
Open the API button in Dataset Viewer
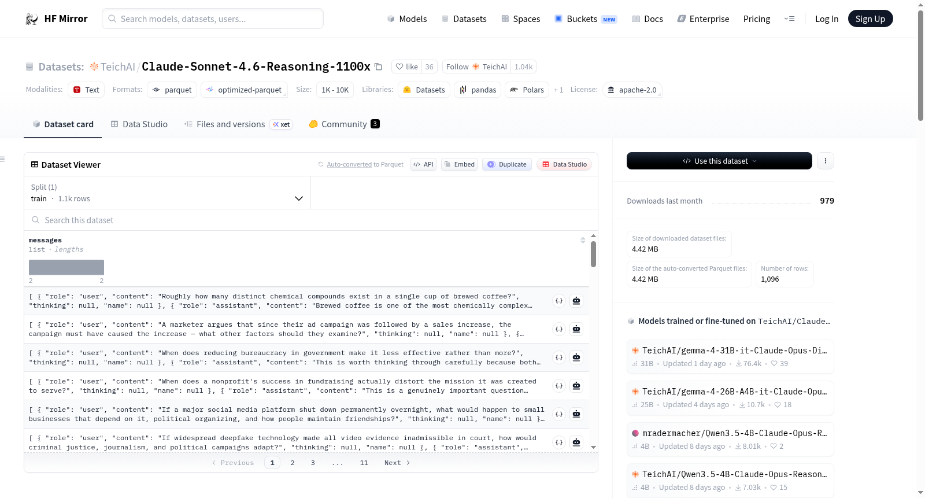click(423, 164)
